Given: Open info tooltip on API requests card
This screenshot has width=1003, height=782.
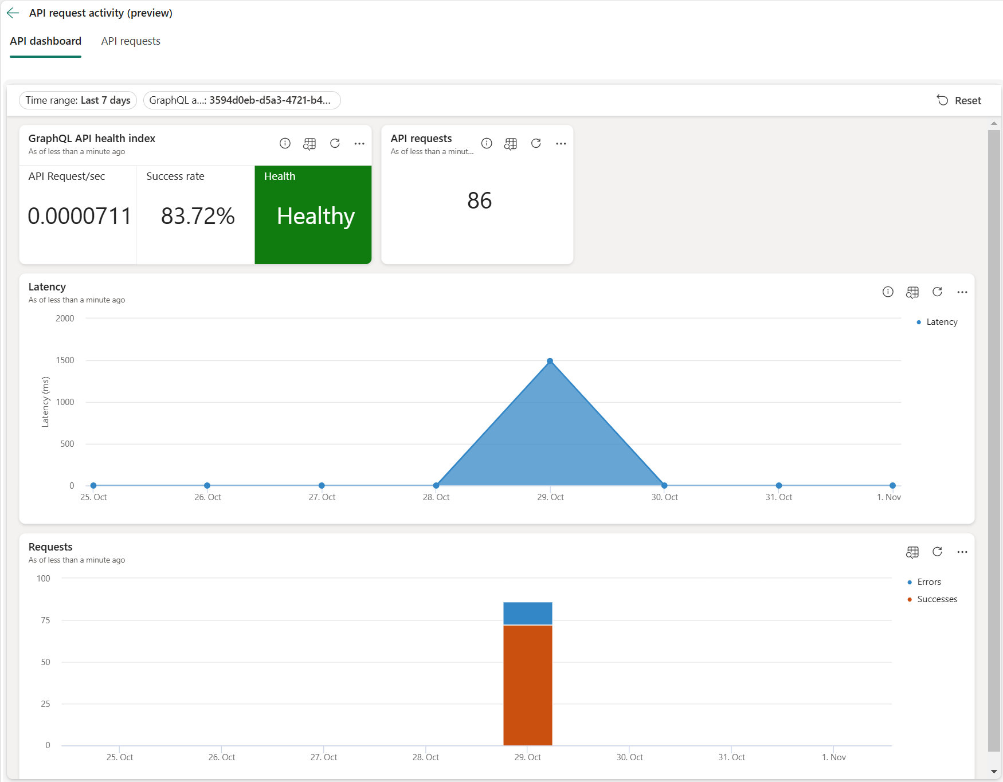Looking at the screenshot, I should (x=487, y=143).
